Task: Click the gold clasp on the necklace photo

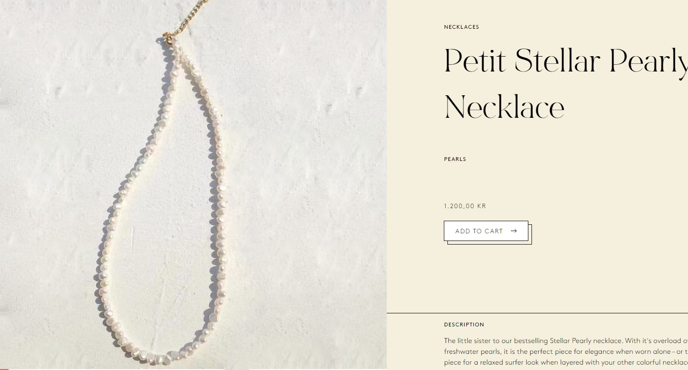Action: (167, 38)
